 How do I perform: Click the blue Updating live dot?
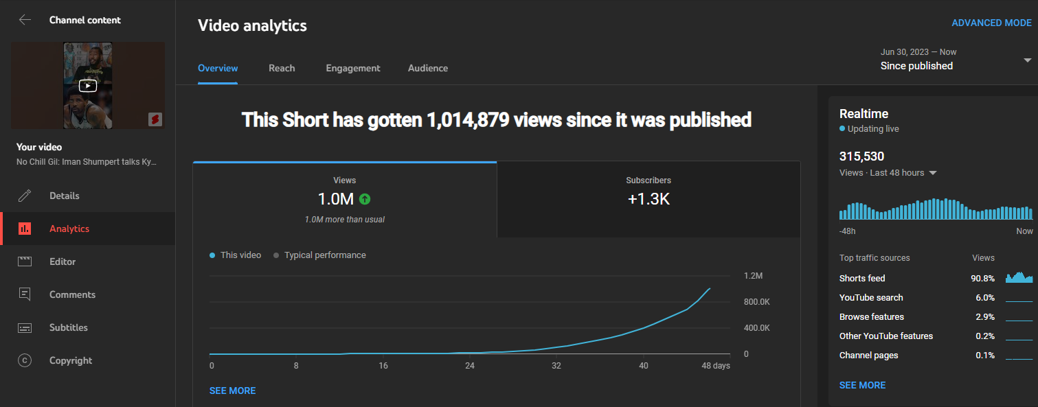(x=842, y=129)
